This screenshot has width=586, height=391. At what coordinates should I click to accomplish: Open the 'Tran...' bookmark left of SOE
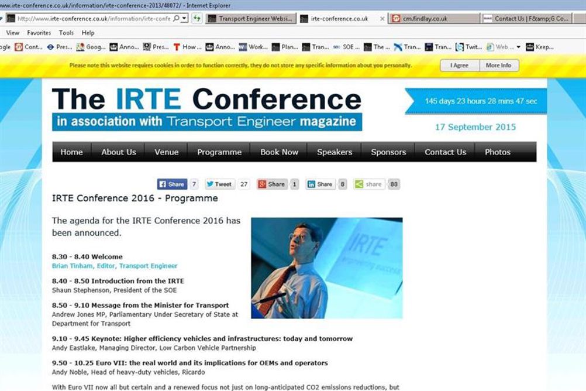tap(315, 47)
